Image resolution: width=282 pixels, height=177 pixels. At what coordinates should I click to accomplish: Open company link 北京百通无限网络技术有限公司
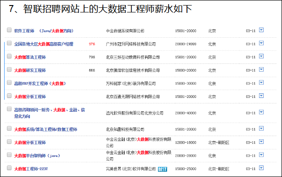(x=133, y=97)
